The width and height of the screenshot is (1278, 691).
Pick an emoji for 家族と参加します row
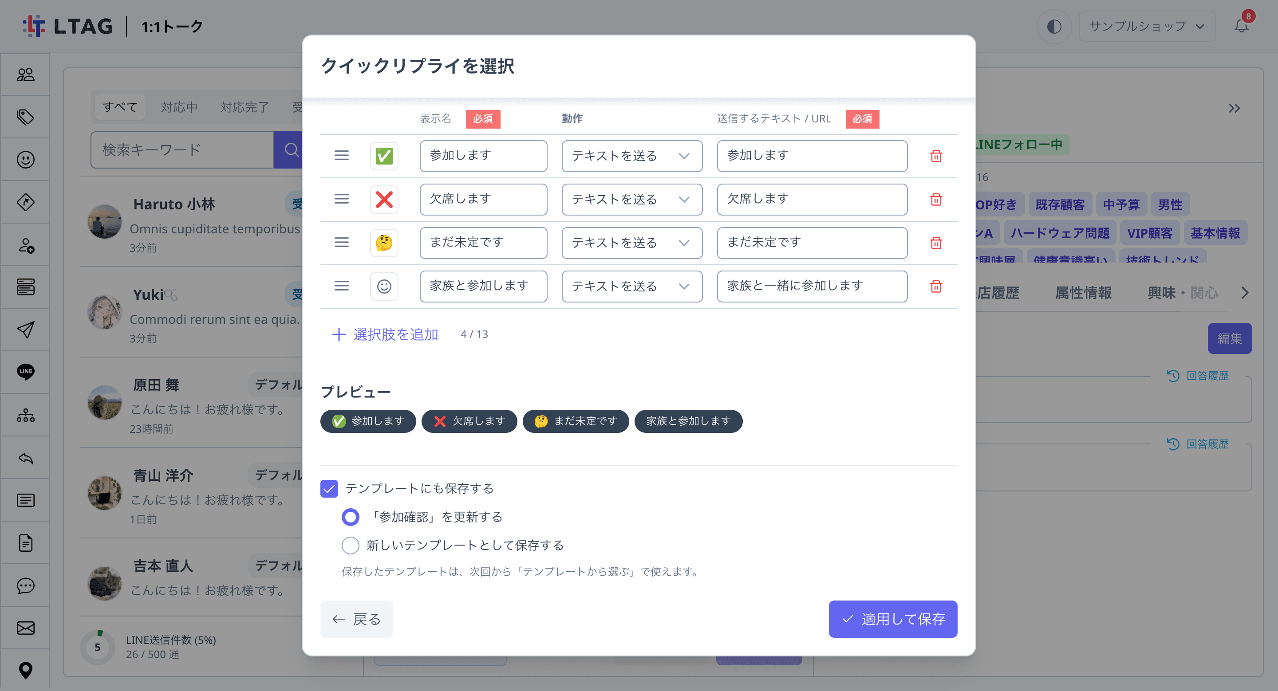(x=384, y=286)
